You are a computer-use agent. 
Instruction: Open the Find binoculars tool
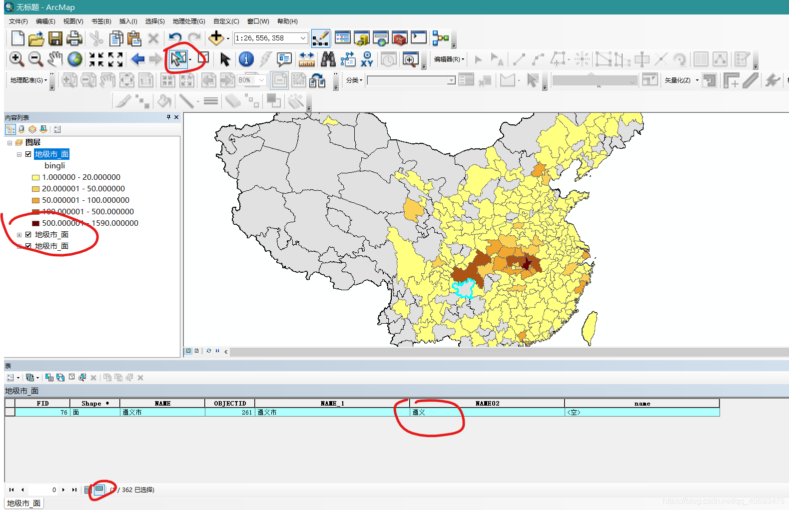[x=328, y=59]
